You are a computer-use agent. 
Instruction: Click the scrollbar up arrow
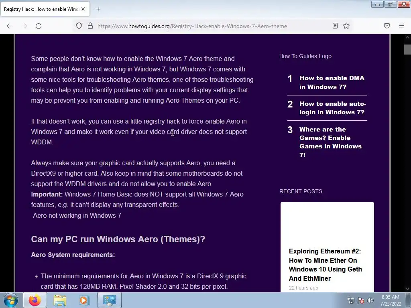407,37
